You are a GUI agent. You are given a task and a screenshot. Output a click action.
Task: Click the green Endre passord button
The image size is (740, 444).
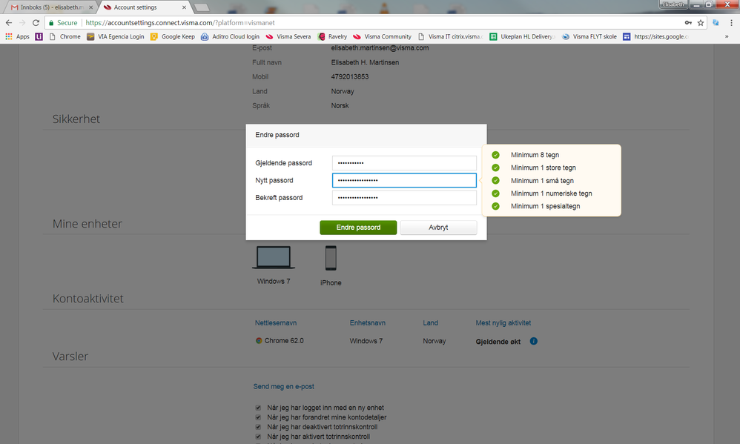(358, 228)
